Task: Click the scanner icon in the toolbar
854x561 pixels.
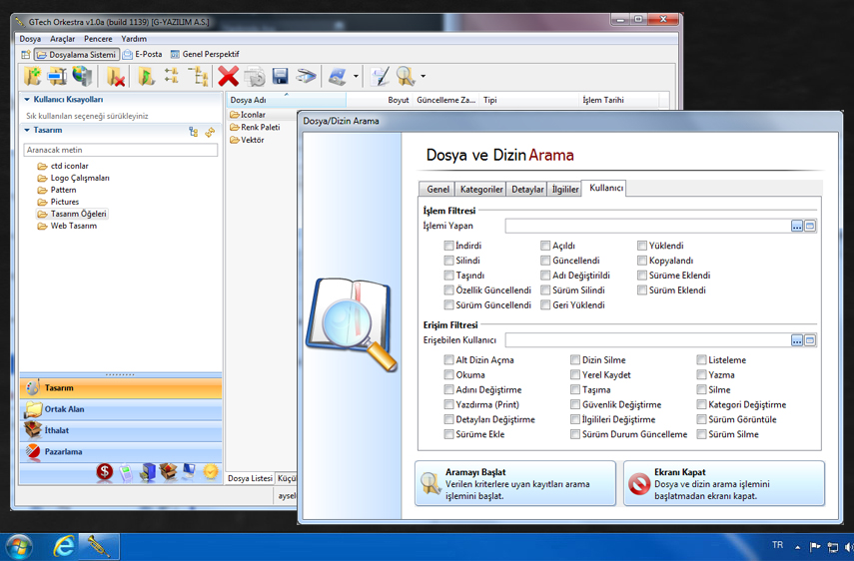Action: tap(307, 76)
